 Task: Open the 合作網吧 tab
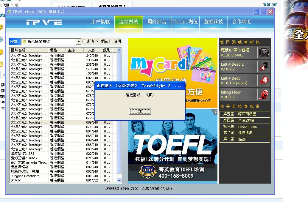[x=242, y=22]
